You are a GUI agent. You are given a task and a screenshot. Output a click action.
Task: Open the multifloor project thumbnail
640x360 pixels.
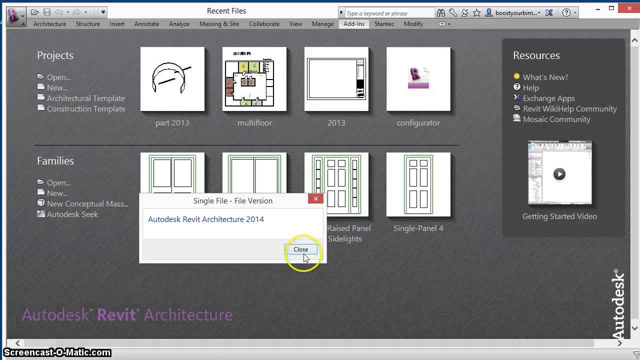tap(254, 79)
